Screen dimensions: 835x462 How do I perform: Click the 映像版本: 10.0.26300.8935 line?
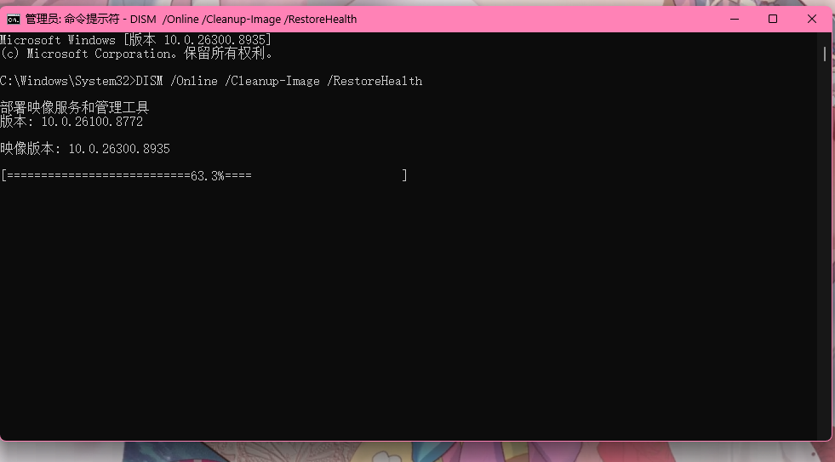click(x=85, y=149)
